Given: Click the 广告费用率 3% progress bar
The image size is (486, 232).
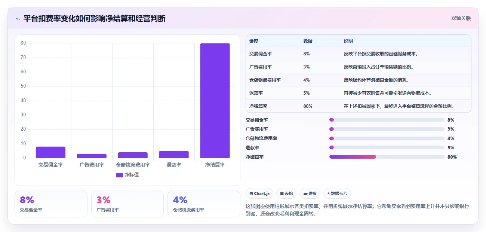Looking at the screenshot, I should pos(387,129).
